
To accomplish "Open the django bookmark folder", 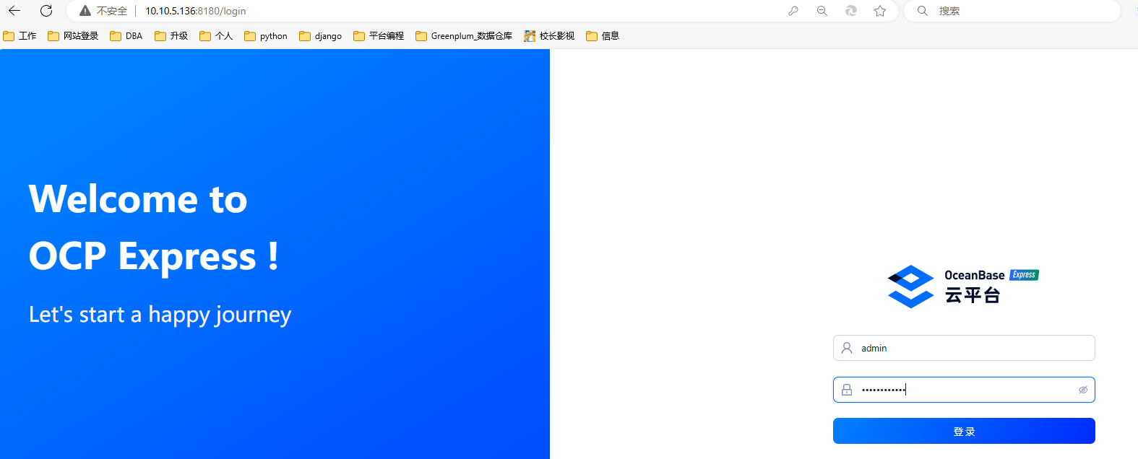I will [321, 36].
